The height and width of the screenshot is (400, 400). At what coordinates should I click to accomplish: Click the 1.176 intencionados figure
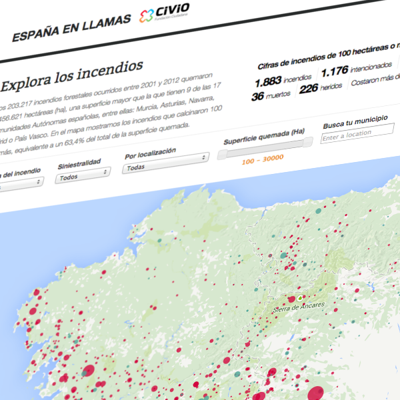[x=357, y=69]
